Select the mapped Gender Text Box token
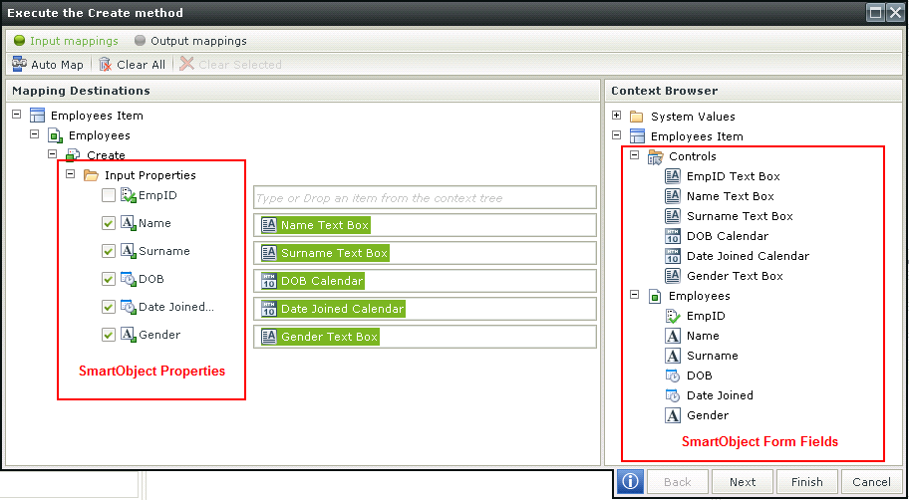This screenshot has height=500, width=909. click(x=320, y=337)
